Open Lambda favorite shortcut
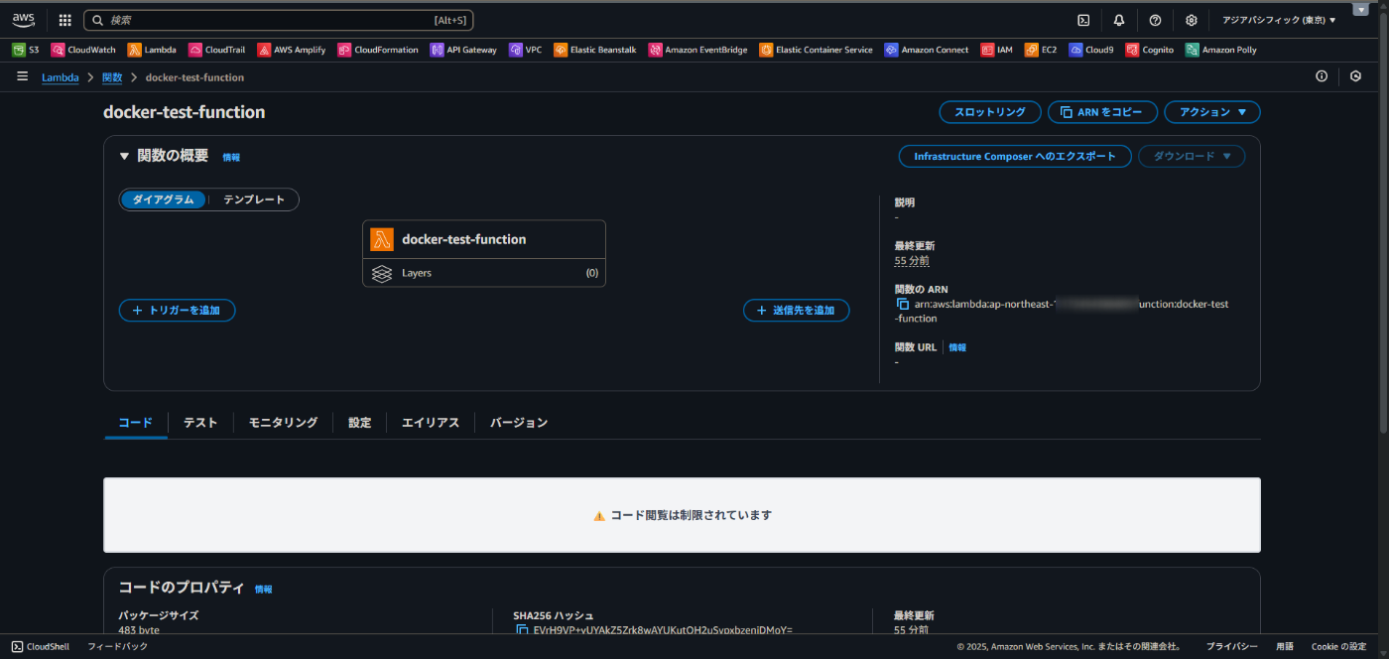Viewport: 1389px width, 659px height. click(x=152, y=50)
